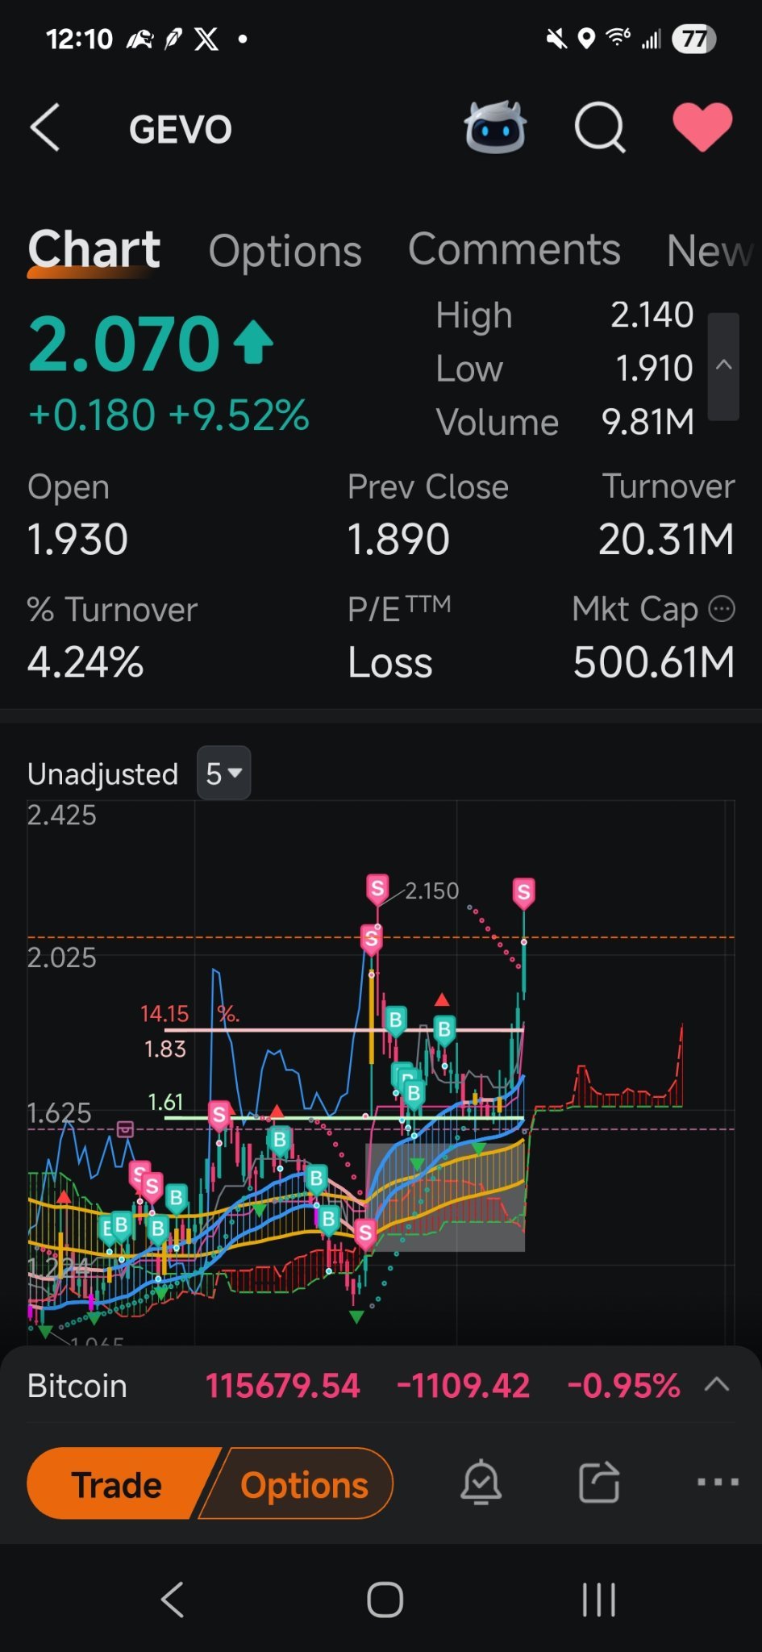Open the search magnifier icon
The image size is (762, 1652).
coord(600,127)
